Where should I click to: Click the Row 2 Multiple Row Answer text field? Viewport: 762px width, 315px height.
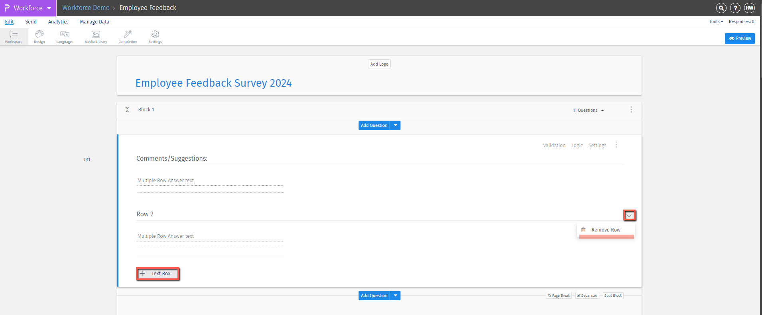pos(210,236)
